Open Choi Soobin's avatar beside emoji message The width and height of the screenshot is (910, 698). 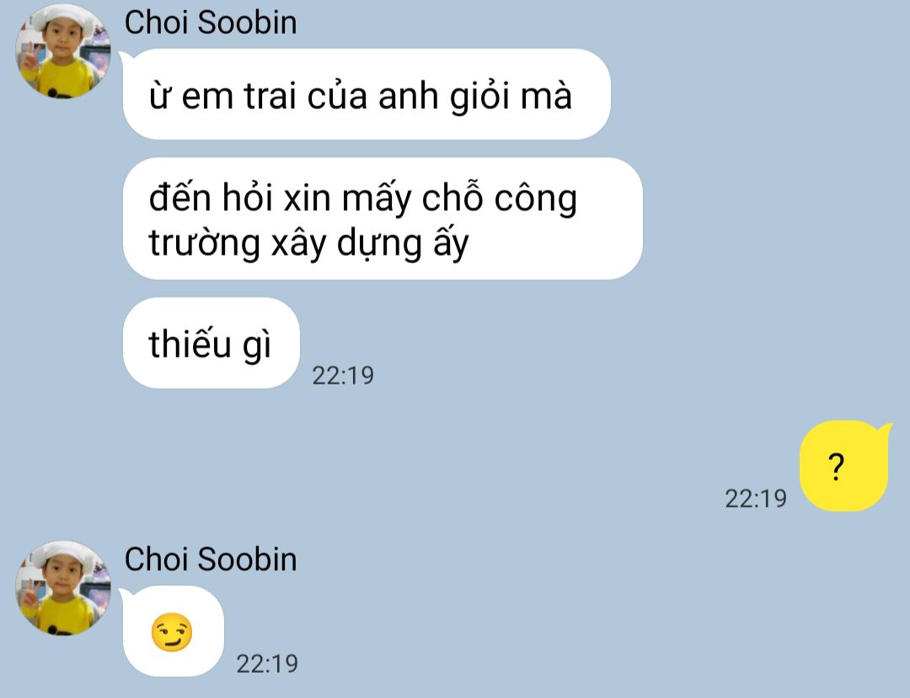tap(63, 588)
